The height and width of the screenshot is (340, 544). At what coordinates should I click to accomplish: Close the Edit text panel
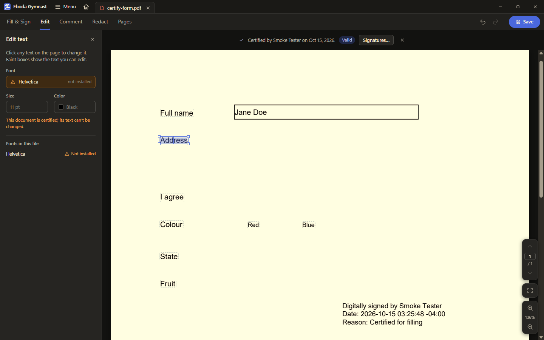[x=93, y=39]
